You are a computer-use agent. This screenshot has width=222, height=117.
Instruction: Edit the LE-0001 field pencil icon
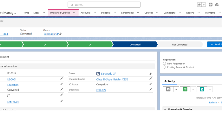coord(62,79)
